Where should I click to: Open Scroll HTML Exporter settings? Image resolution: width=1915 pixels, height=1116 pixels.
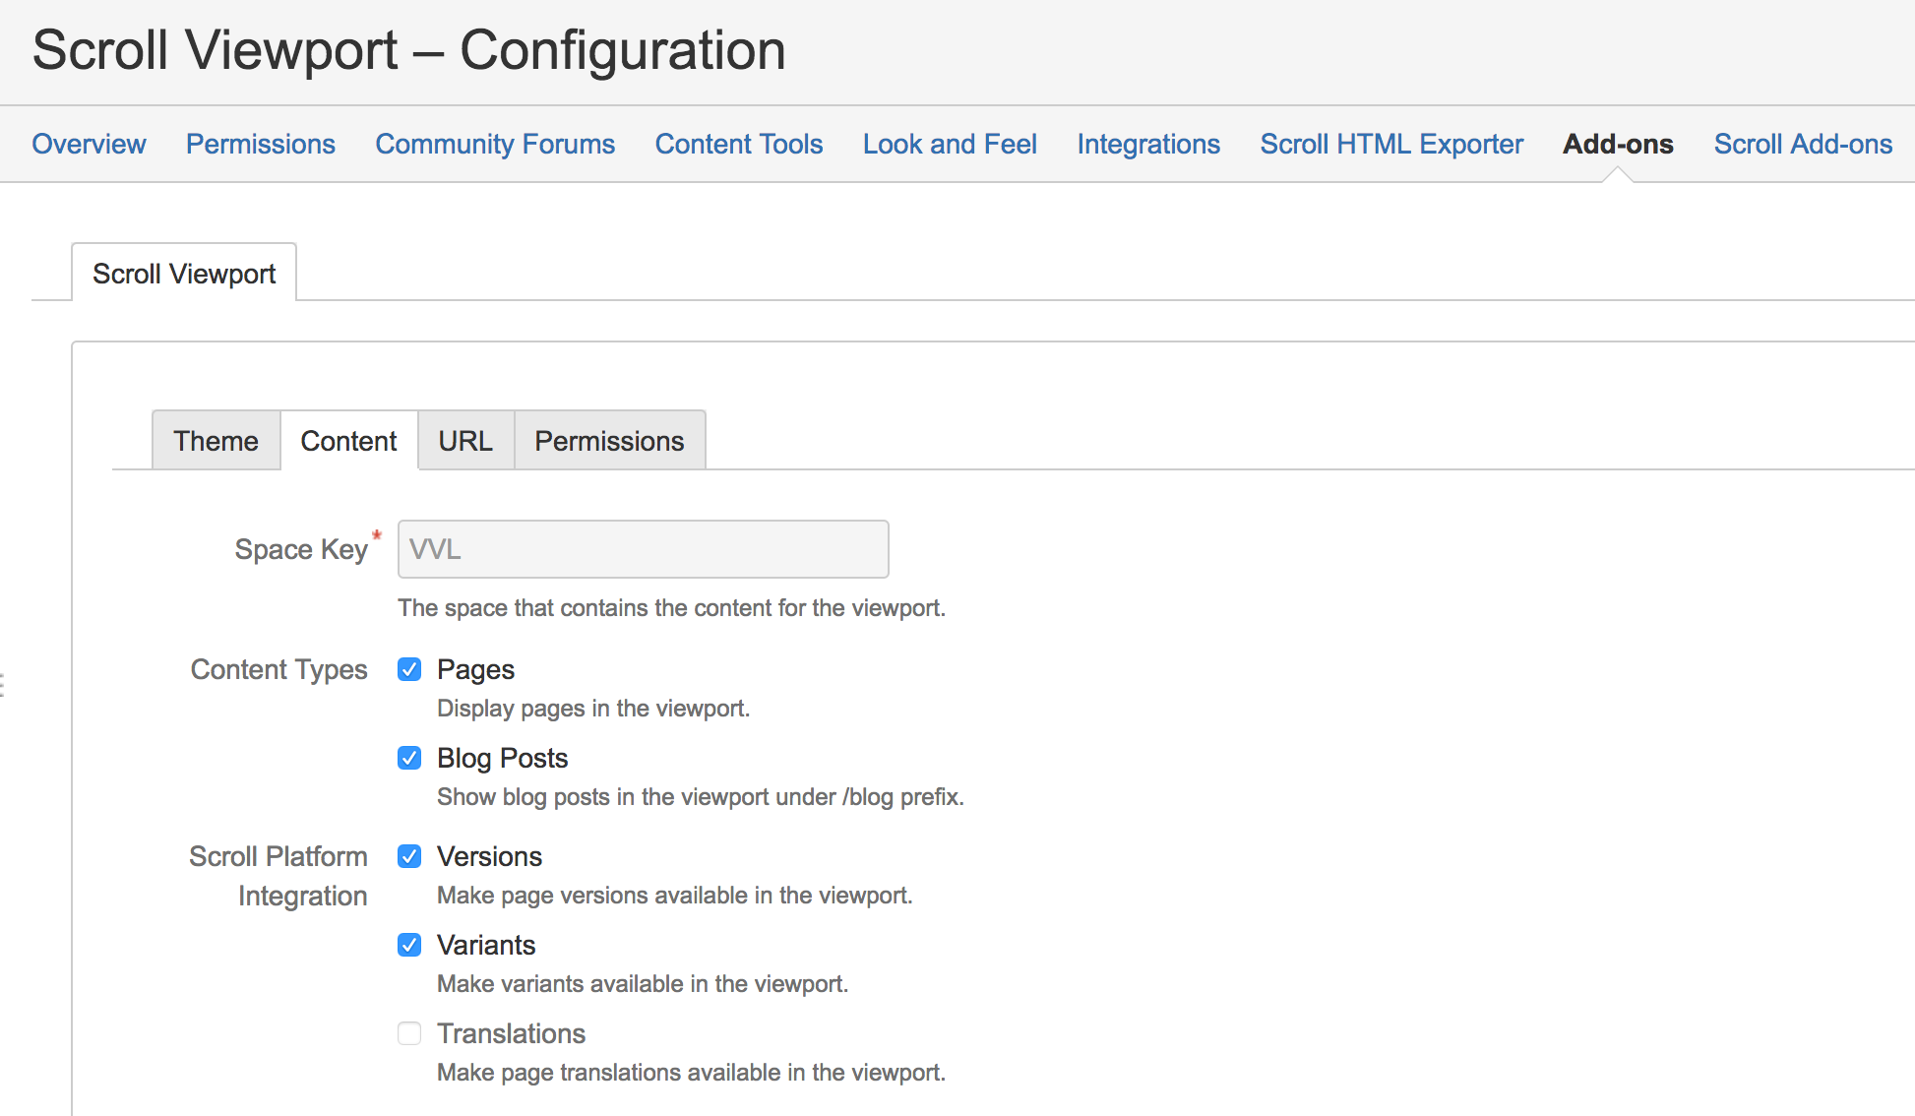click(x=1390, y=144)
